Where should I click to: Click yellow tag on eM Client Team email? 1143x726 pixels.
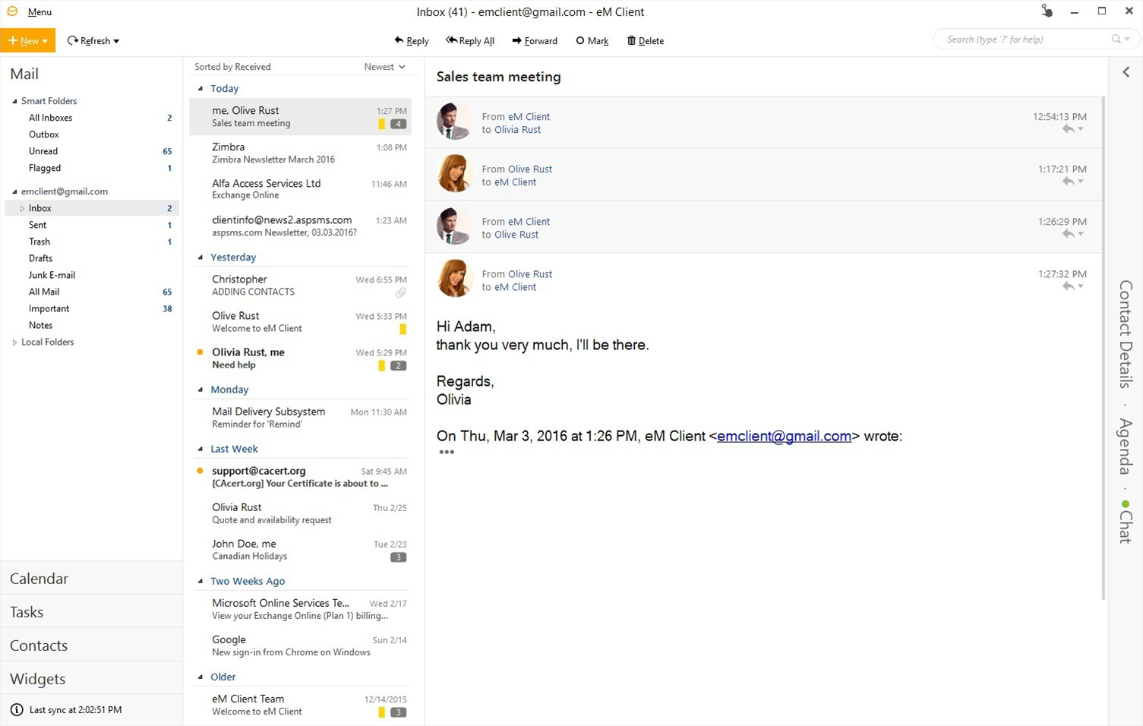tap(381, 712)
